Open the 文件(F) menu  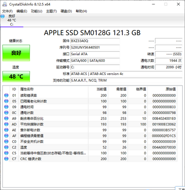[x=7, y=11]
